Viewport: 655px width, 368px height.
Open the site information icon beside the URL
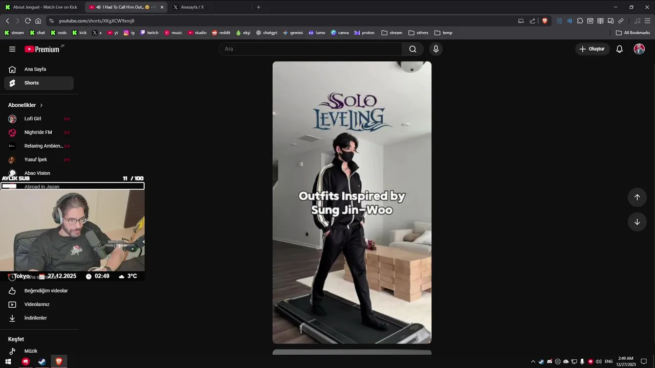tap(51, 21)
